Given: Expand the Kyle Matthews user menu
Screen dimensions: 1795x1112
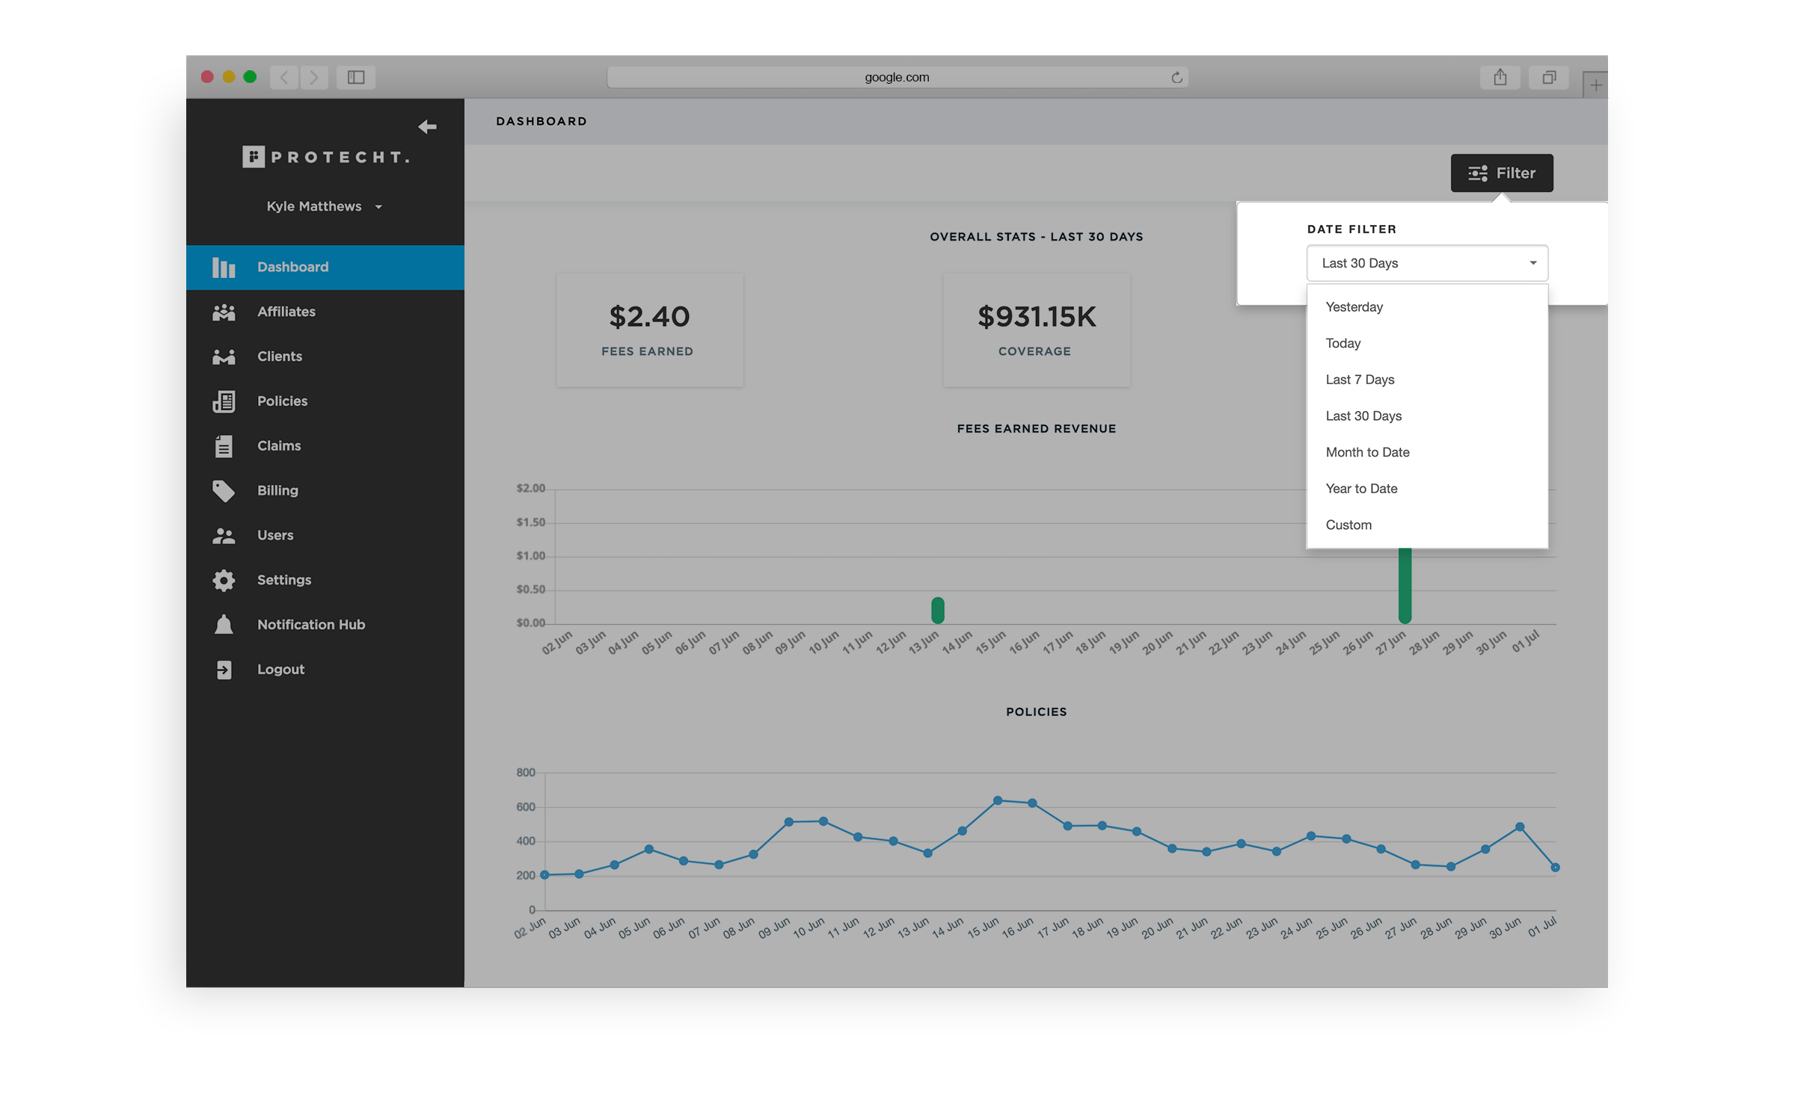Looking at the screenshot, I should (x=324, y=206).
